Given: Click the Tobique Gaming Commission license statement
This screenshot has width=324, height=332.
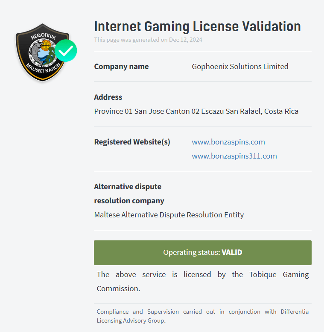Looking at the screenshot, I should pyautogui.click(x=203, y=281).
